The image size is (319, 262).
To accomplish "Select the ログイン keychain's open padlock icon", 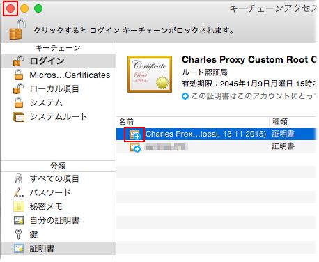I will 18,61.
